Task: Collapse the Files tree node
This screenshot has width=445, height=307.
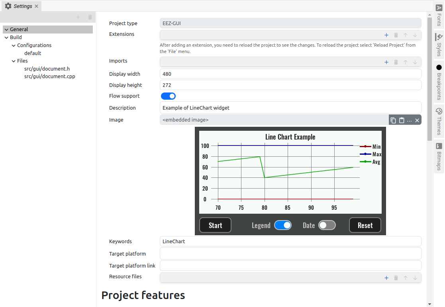Action: coord(13,61)
